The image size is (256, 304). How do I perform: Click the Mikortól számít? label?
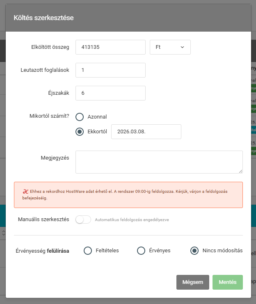tap(49, 116)
